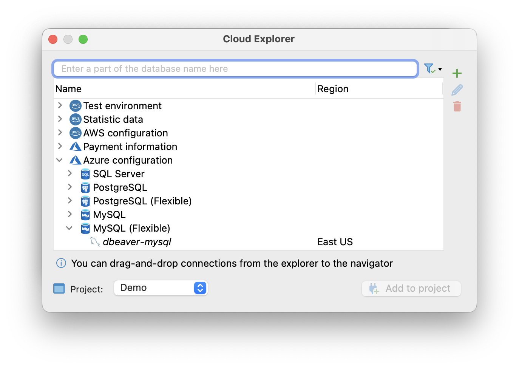Screen dimensions: 519x368
Task: Select the dbeaver-mysql connection
Action: (x=137, y=242)
